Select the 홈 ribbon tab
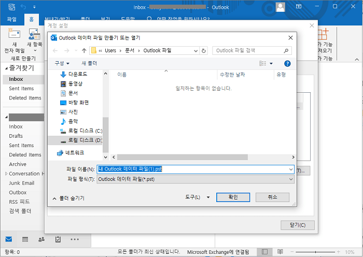Viewport: 363px width, 257px height. pos(31,20)
